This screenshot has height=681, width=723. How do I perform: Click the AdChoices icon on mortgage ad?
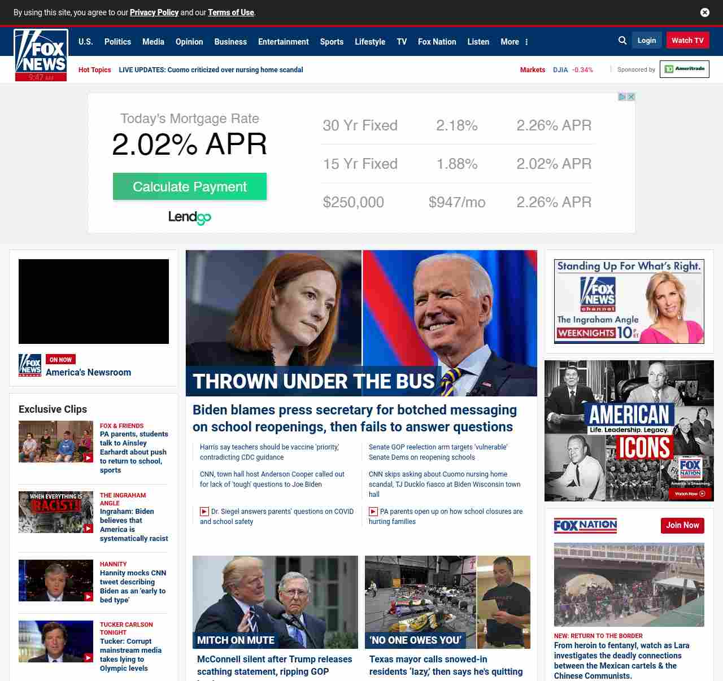[622, 97]
